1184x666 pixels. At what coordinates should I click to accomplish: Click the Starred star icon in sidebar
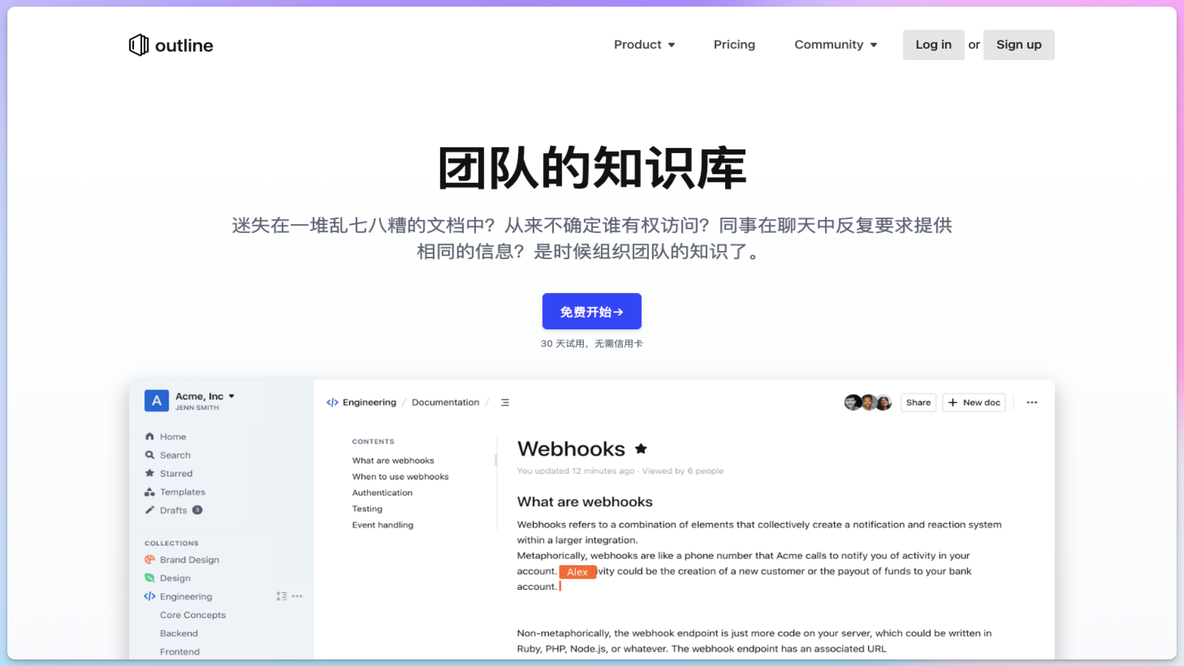150,474
